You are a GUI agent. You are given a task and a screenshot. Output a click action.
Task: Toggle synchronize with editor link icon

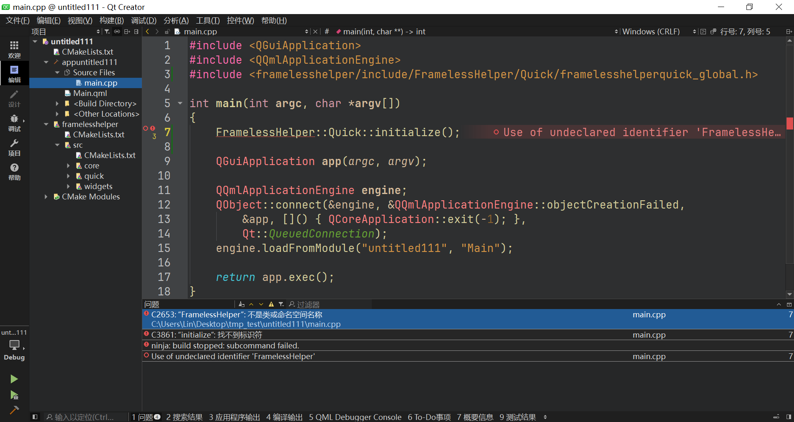117,31
